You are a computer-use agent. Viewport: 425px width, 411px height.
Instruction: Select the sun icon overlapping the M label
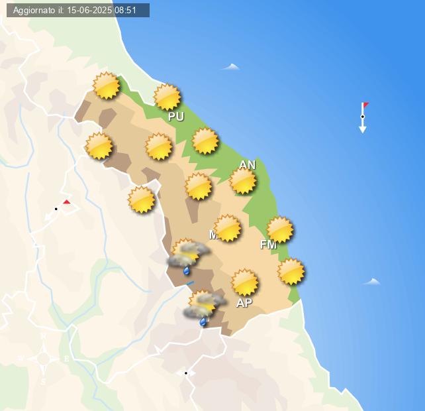click(x=228, y=228)
